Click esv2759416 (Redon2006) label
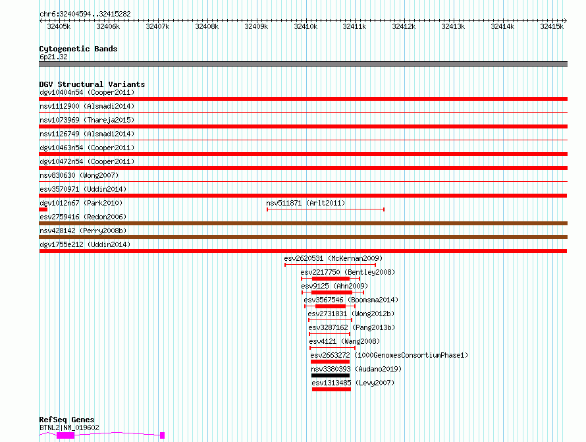 (83, 217)
